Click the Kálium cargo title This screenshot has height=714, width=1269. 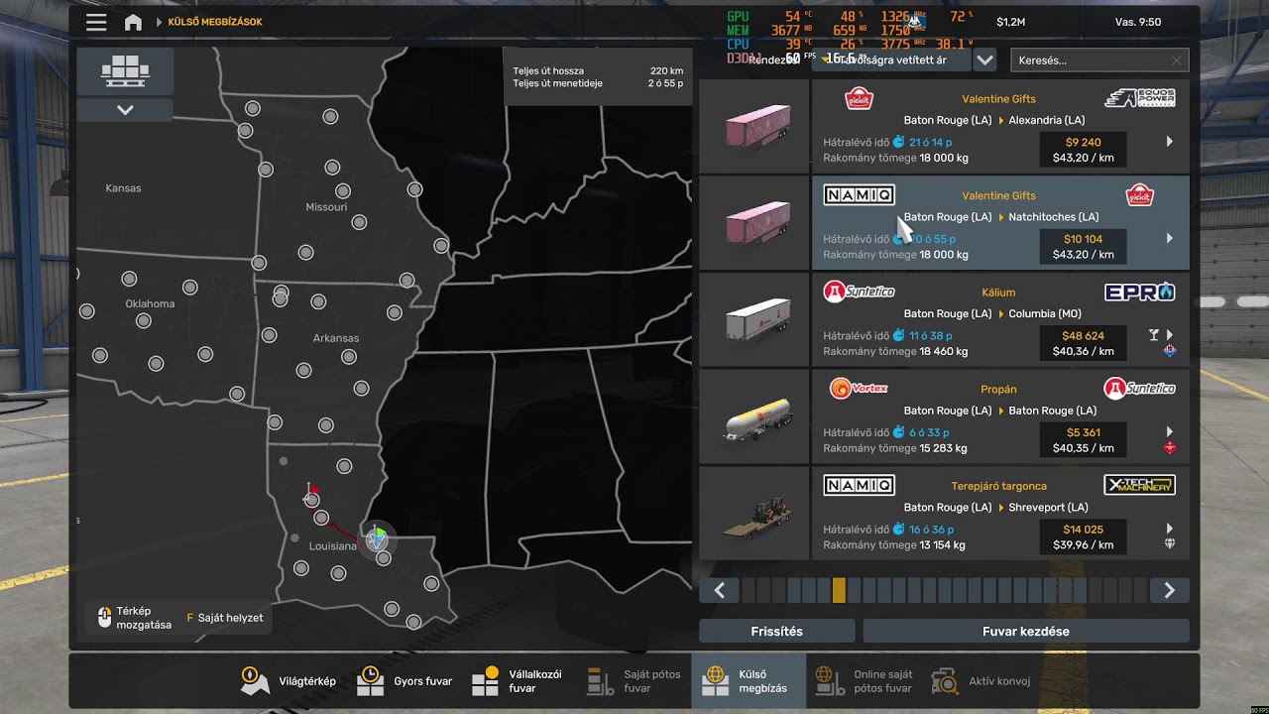click(x=998, y=293)
